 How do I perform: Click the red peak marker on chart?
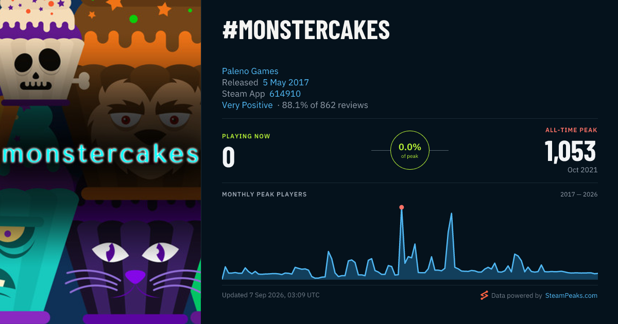[x=402, y=207]
